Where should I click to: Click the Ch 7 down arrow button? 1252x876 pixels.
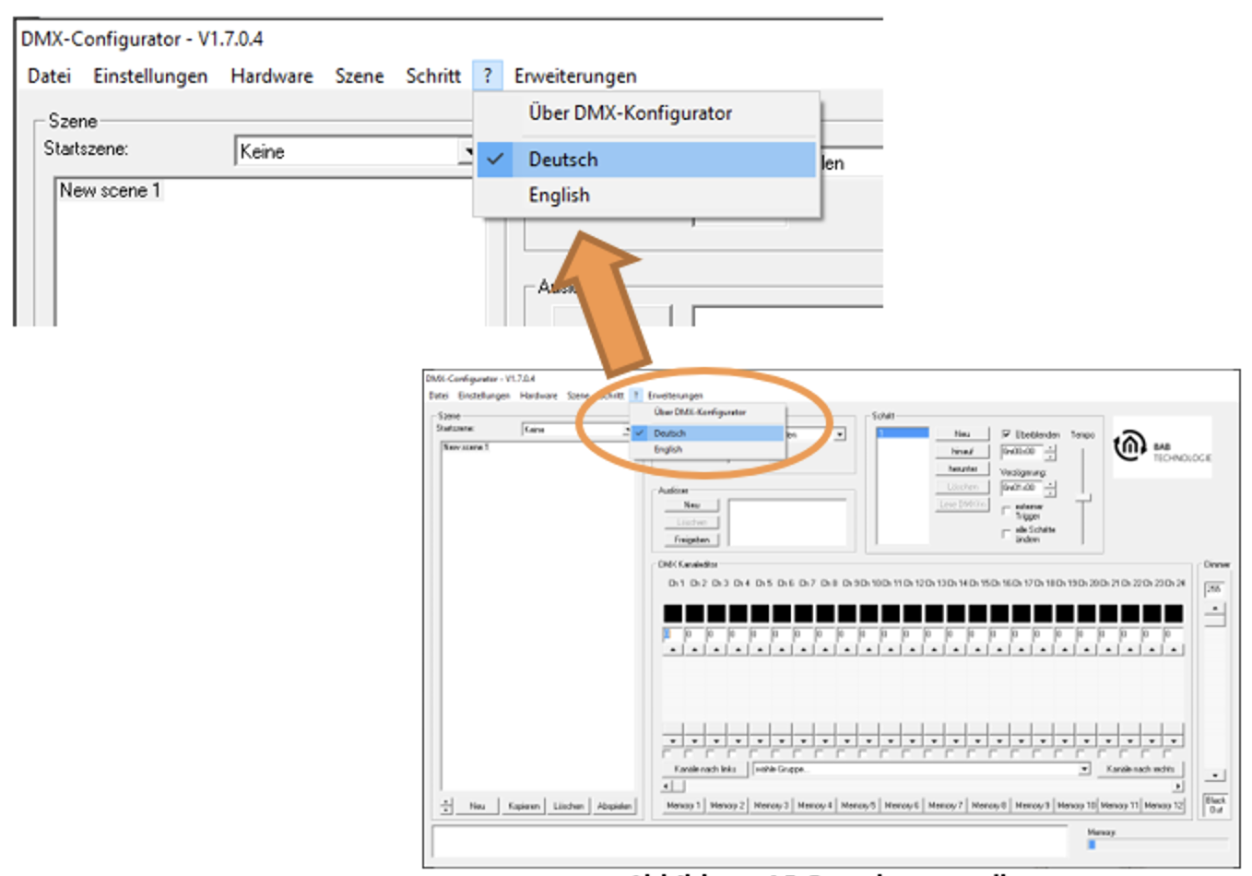point(804,741)
